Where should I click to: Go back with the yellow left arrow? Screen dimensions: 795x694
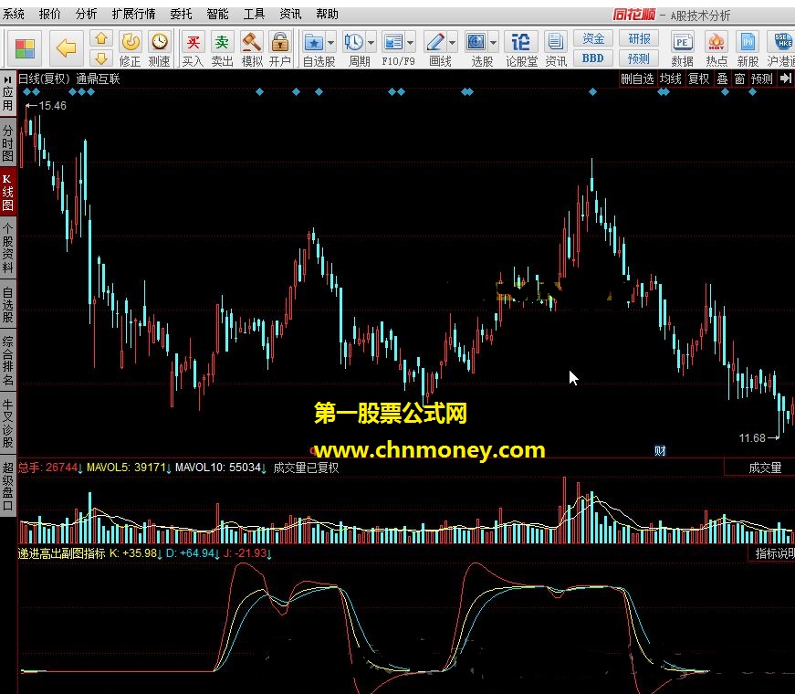(66, 48)
